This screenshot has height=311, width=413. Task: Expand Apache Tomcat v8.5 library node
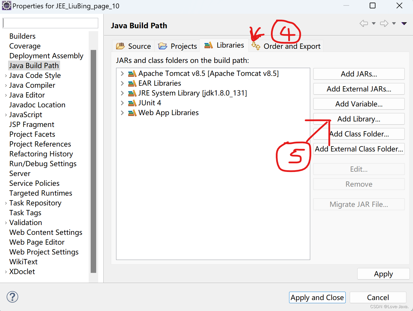(122, 74)
